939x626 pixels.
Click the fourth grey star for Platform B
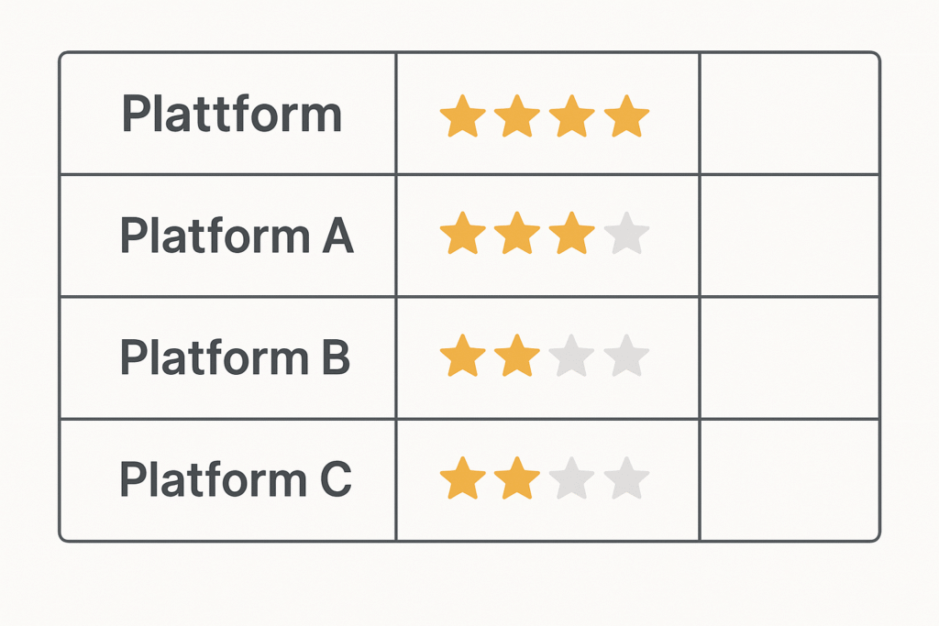click(627, 357)
